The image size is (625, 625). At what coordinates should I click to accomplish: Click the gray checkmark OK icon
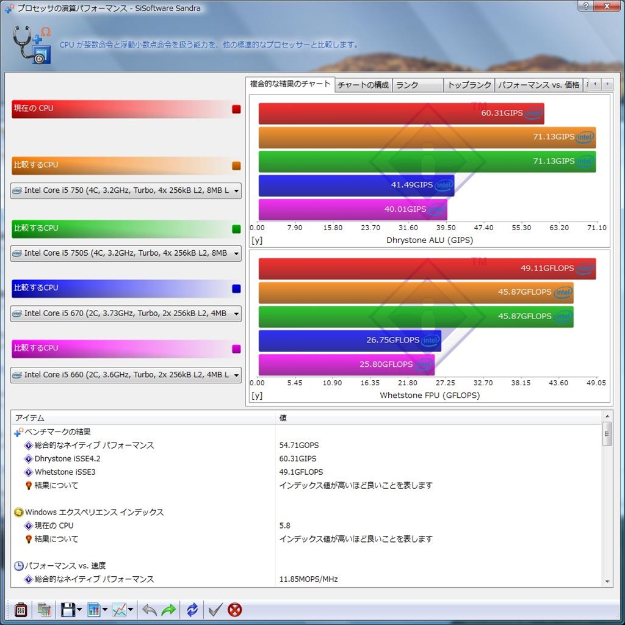tap(215, 610)
